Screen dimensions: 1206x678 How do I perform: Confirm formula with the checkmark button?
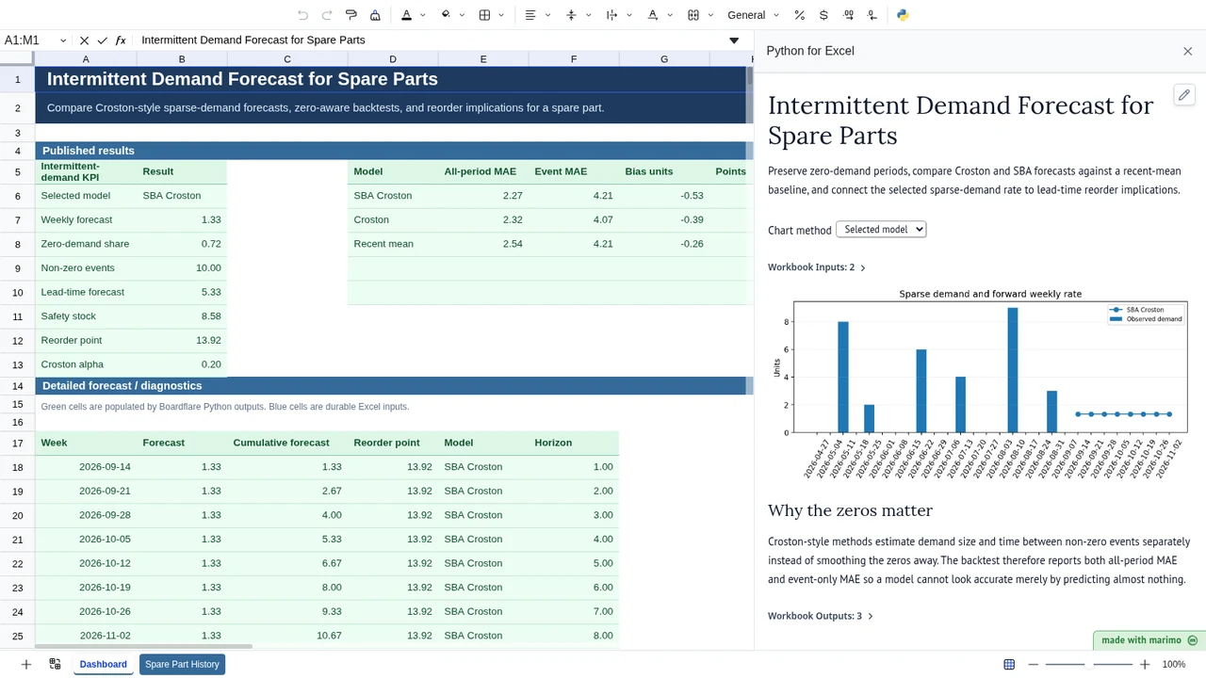coord(102,40)
